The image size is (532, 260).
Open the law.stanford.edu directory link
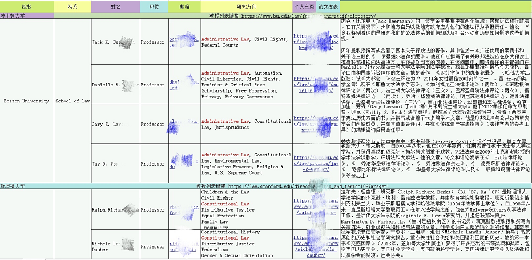(x=308, y=186)
